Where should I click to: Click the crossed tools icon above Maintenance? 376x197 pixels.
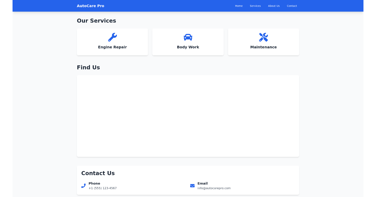click(263, 37)
